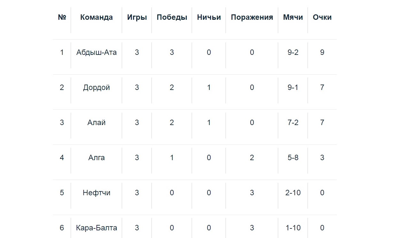399x238 pixels.
Task: Click the 9-2 goals cell
Action: tap(293, 52)
